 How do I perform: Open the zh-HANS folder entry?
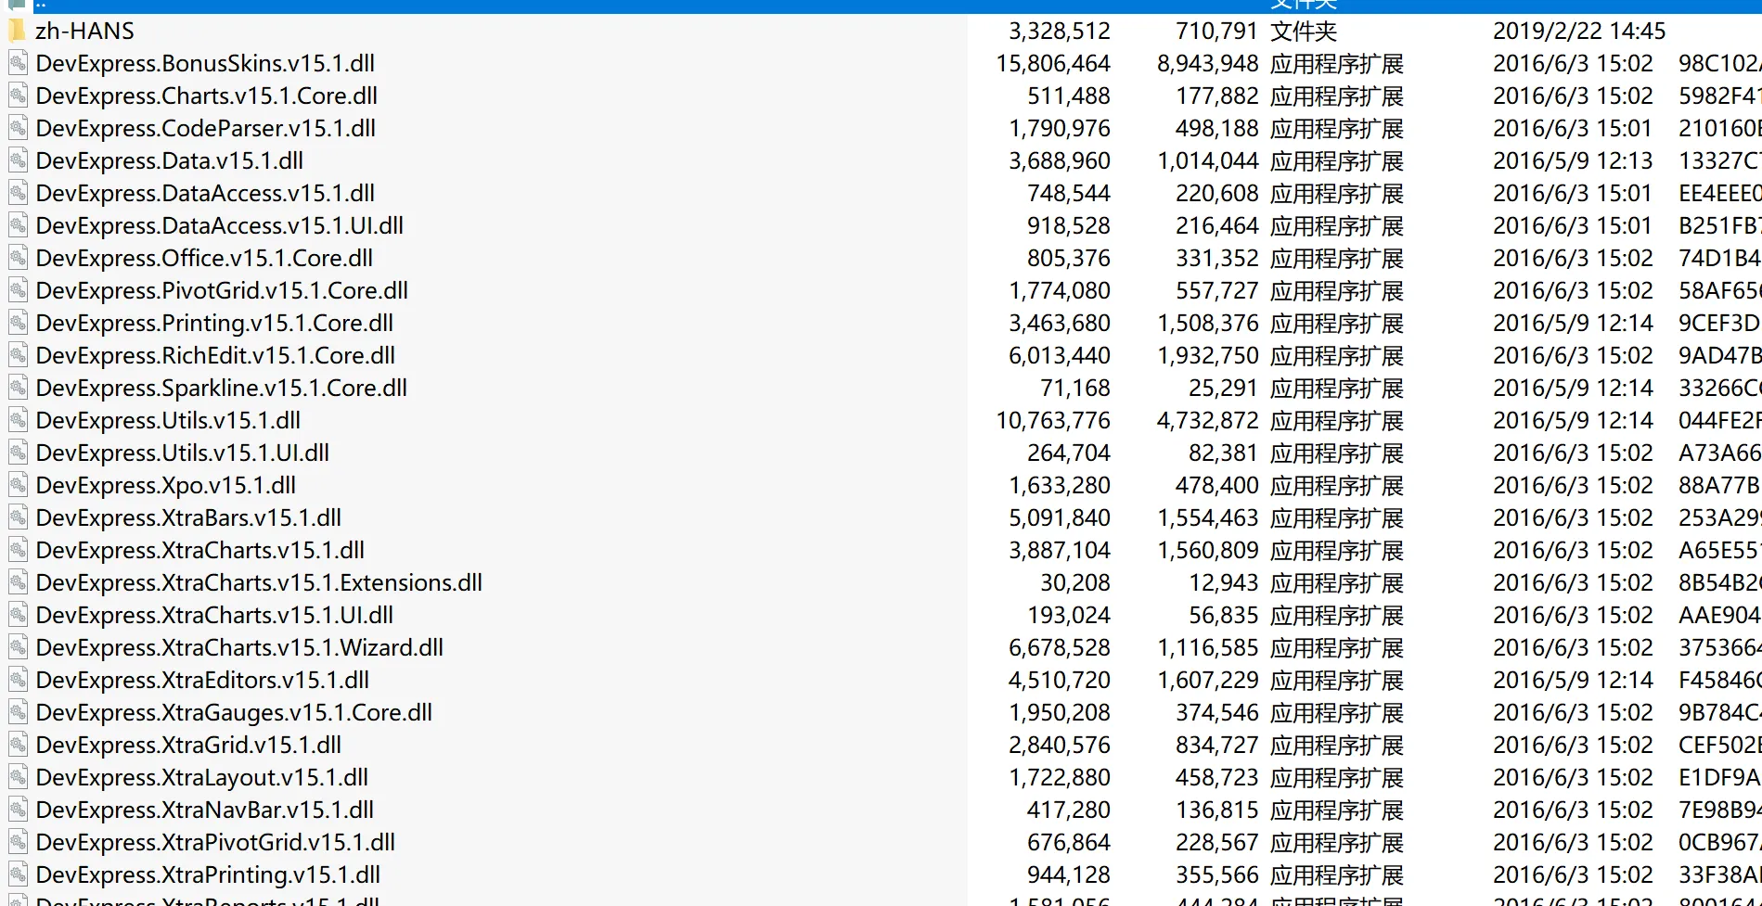click(84, 32)
